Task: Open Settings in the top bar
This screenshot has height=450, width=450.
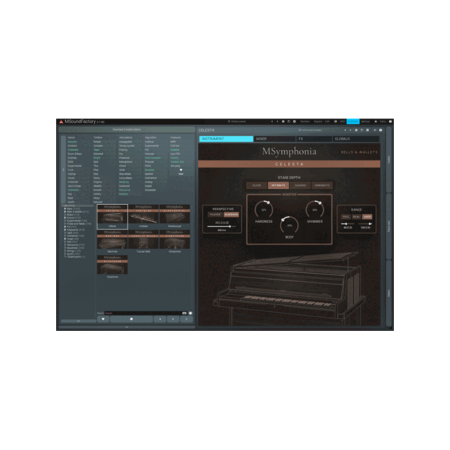Action: (365, 121)
